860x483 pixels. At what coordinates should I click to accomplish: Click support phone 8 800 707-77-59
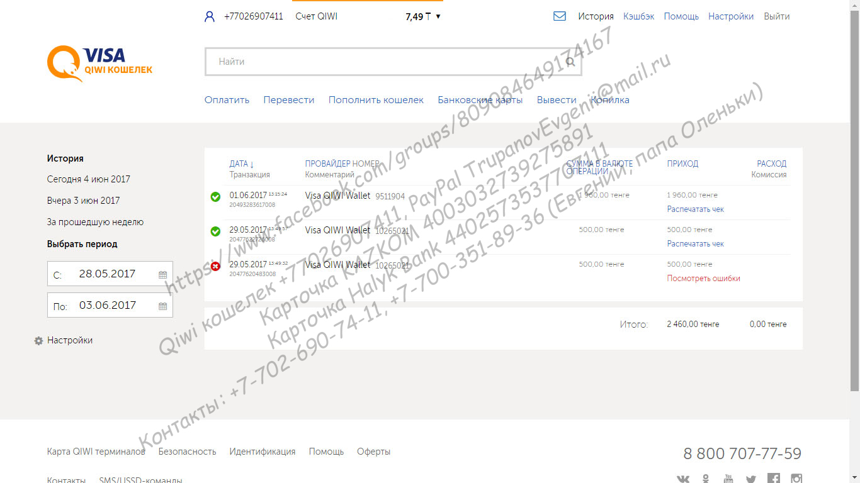[742, 453]
